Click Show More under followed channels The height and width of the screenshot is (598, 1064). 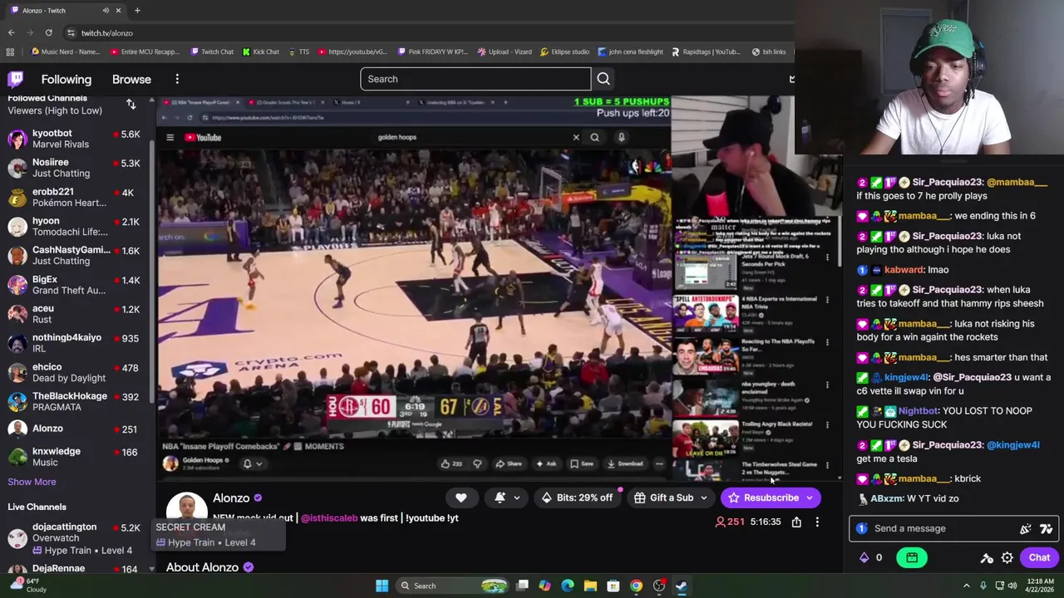point(32,482)
